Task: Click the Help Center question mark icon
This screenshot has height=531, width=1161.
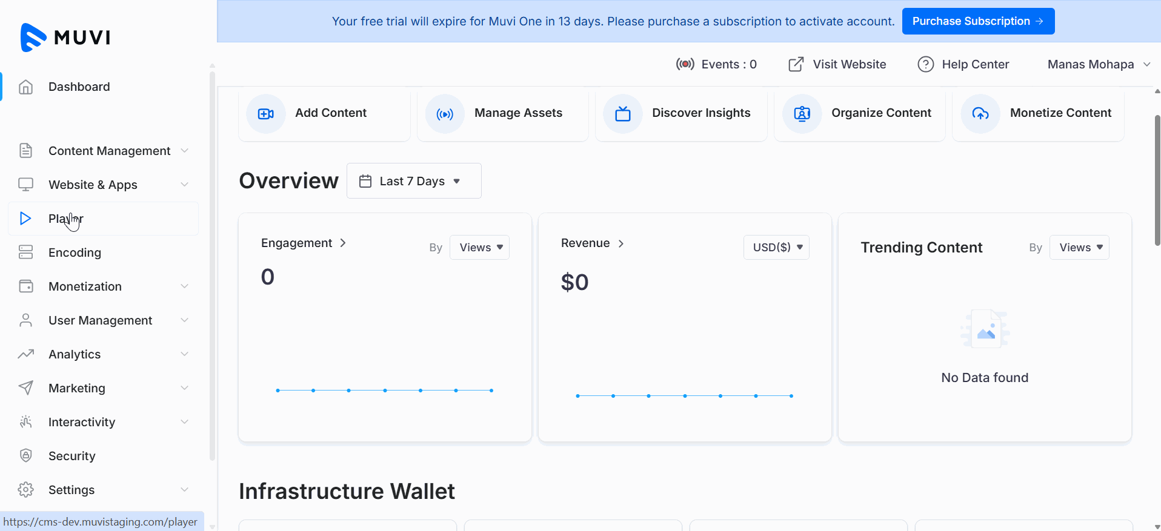Action: tap(925, 64)
